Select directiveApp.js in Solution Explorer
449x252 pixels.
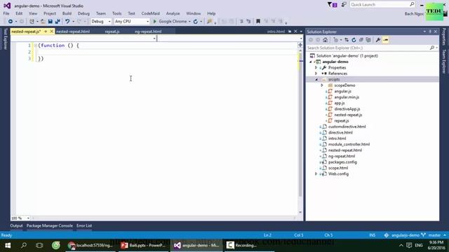click(x=347, y=109)
